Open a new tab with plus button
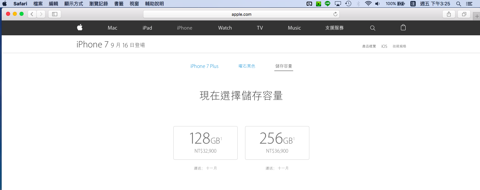The image size is (480, 190). [476, 16]
